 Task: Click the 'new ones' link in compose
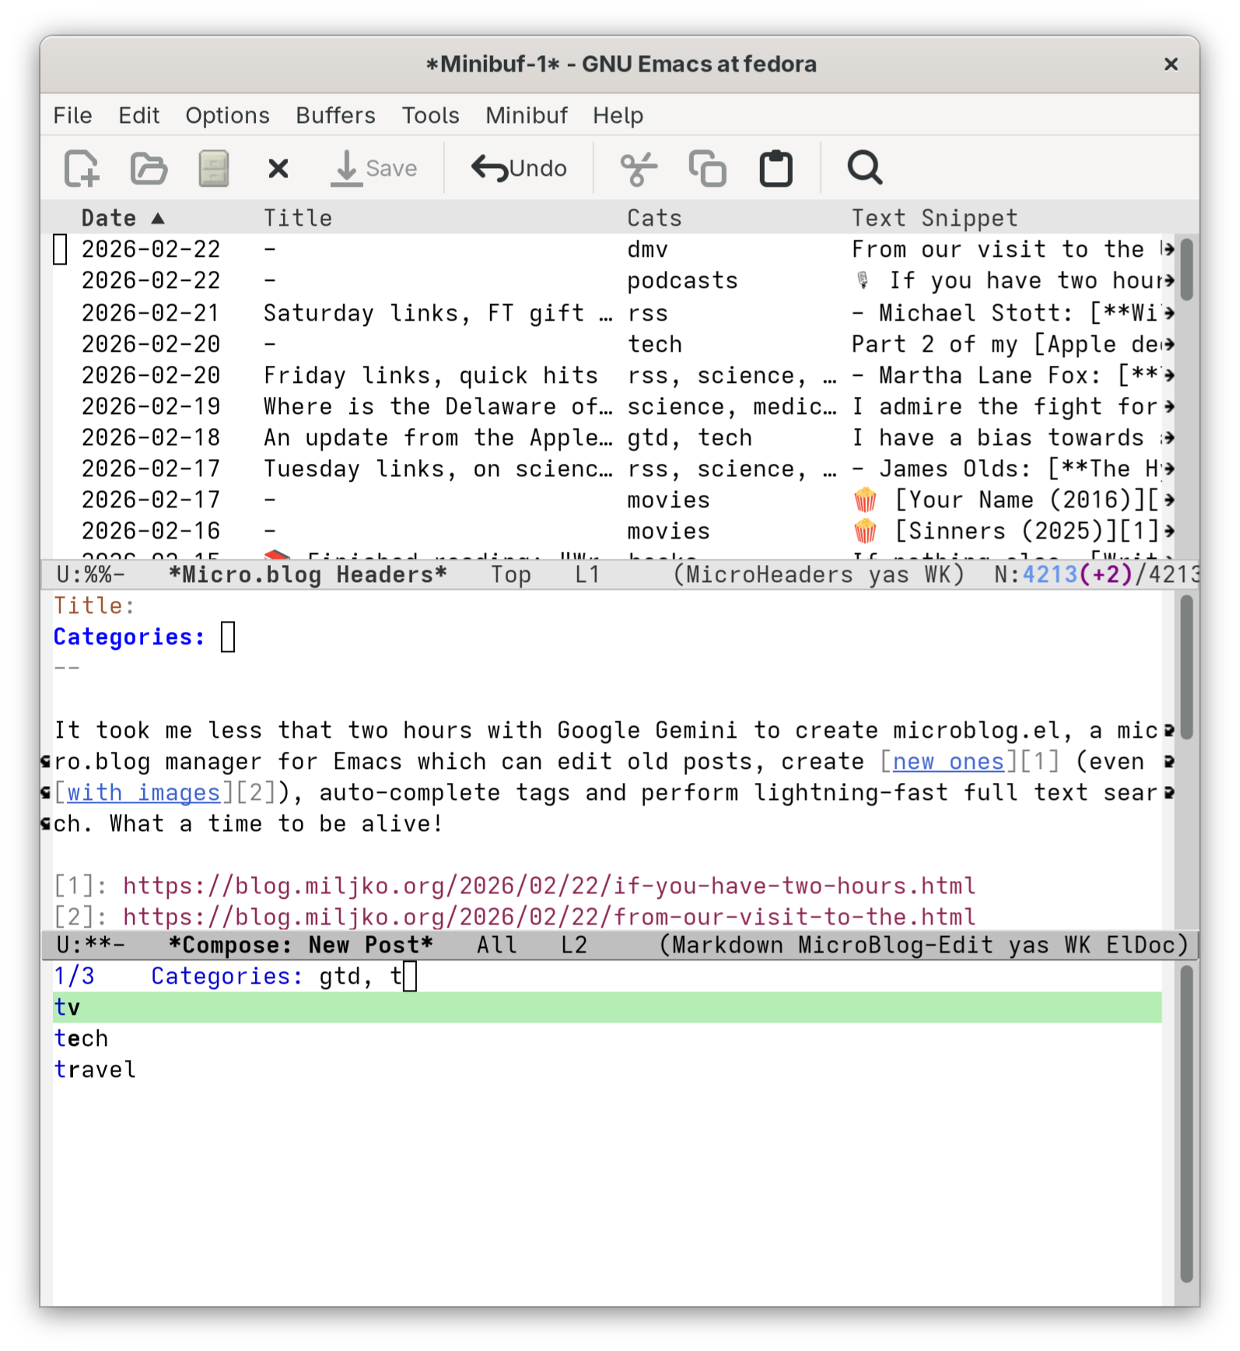948,761
